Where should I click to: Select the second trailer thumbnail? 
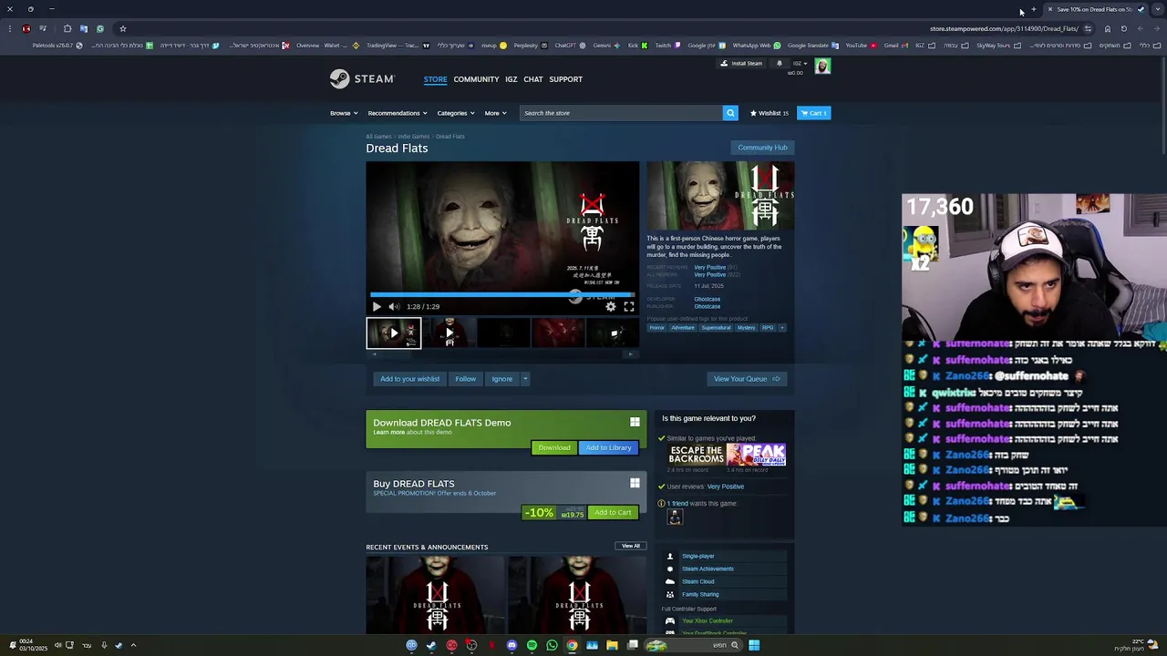click(449, 333)
